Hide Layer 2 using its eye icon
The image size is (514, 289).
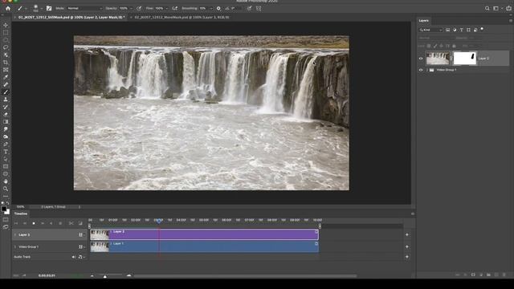[x=421, y=59]
